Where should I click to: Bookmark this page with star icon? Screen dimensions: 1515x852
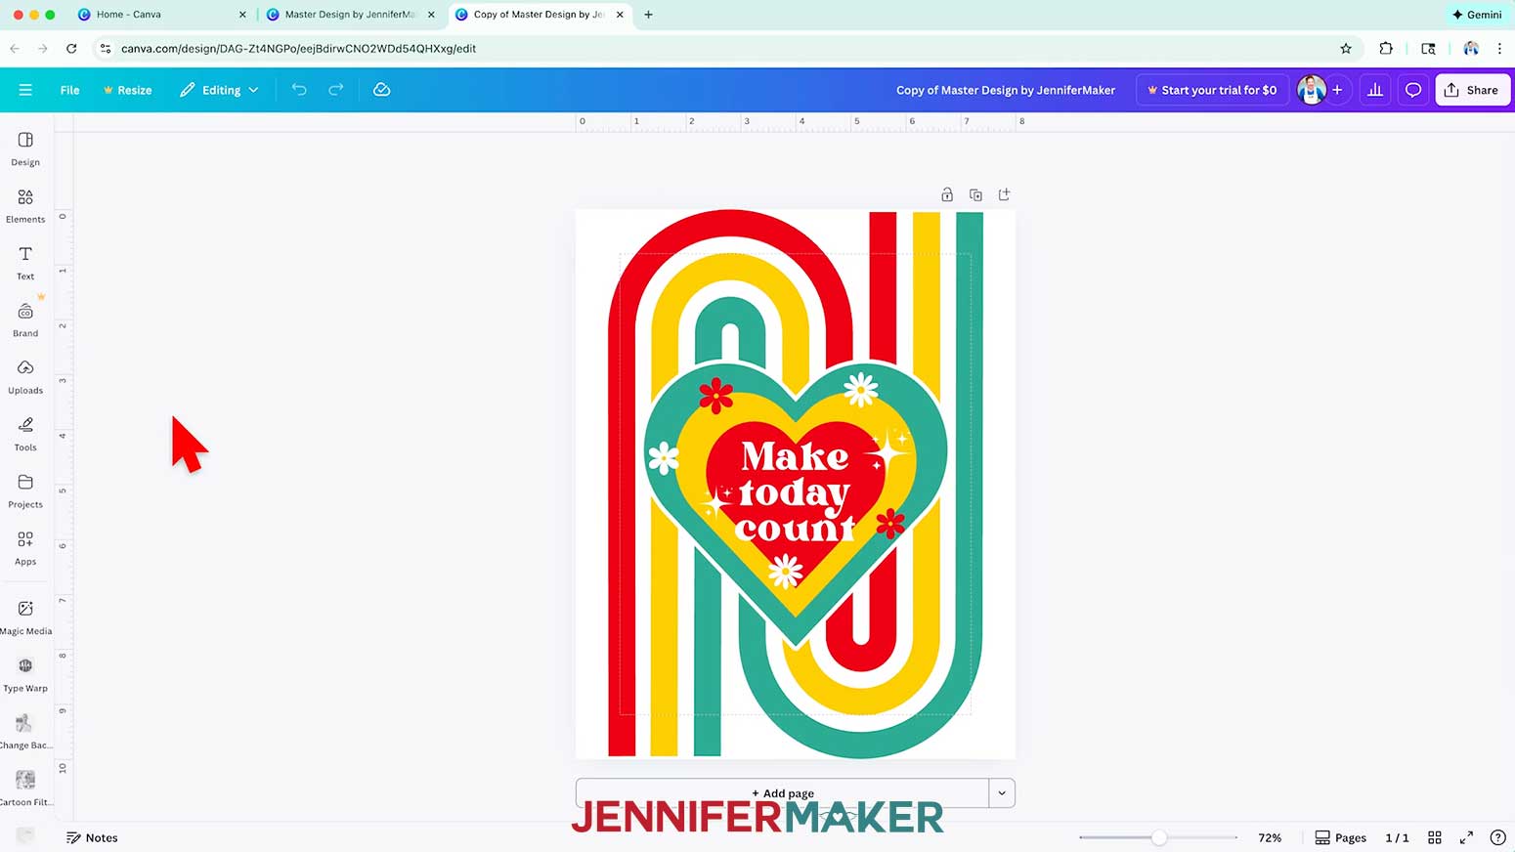[x=1346, y=48]
